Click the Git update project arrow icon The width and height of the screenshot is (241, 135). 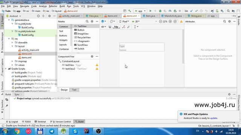191,11
